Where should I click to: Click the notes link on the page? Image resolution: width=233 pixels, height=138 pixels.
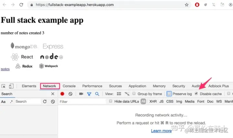[5, 69]
